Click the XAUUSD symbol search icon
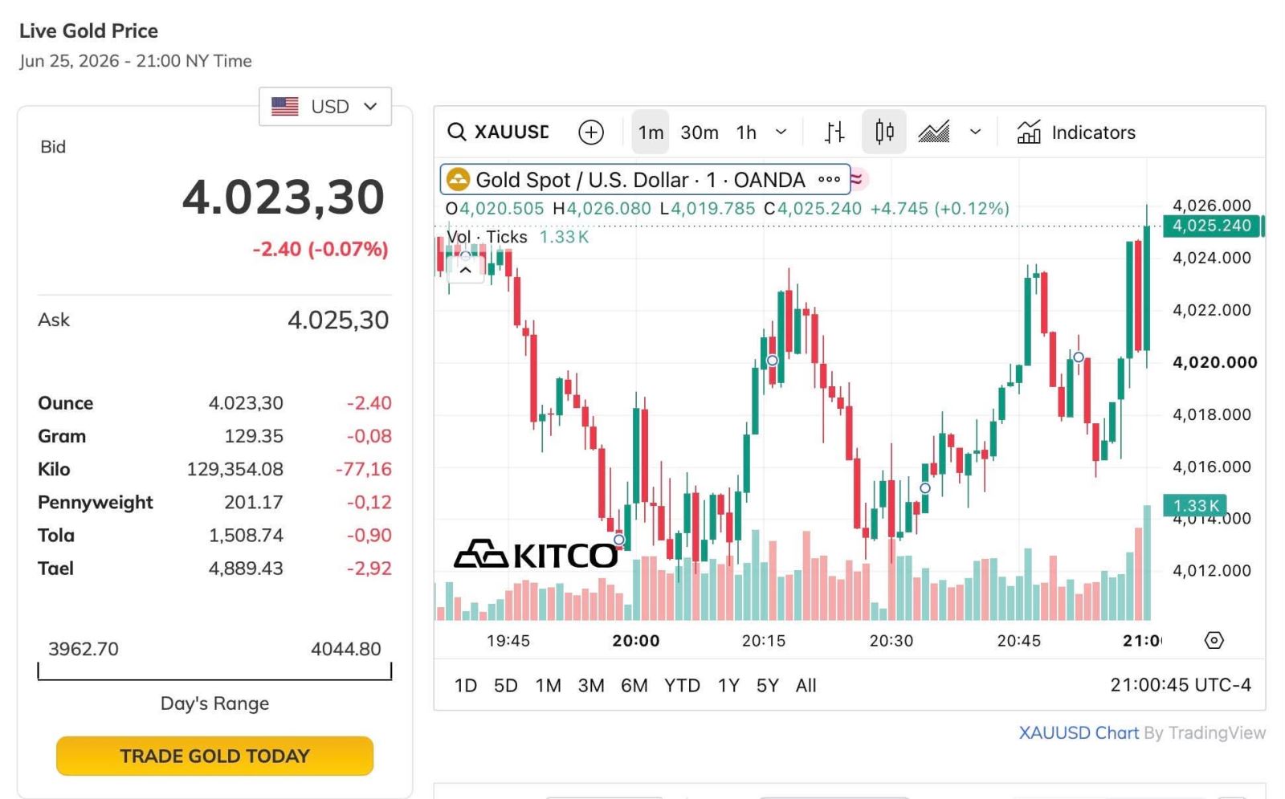This screenshot has height=799, width=1285. click(456, 132)
